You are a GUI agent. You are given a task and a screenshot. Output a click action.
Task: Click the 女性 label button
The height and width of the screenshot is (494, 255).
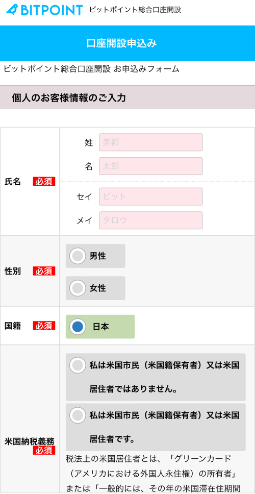[95, 288]
